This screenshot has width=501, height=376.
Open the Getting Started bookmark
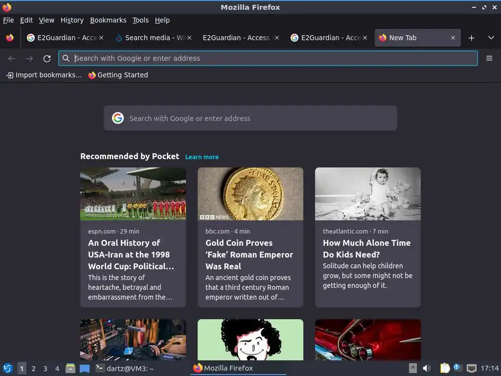(x=118, y=75)
